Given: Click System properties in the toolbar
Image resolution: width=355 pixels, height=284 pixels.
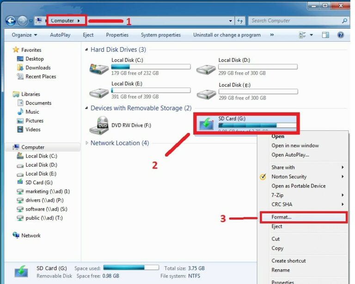Looking at the screenshot, I should [x=161, y=35].
